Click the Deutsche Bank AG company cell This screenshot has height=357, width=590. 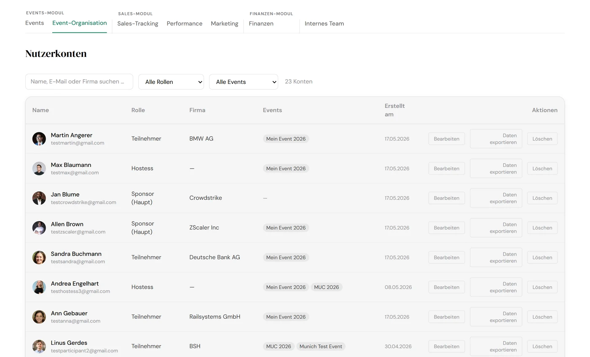click(x=215, y=257)
